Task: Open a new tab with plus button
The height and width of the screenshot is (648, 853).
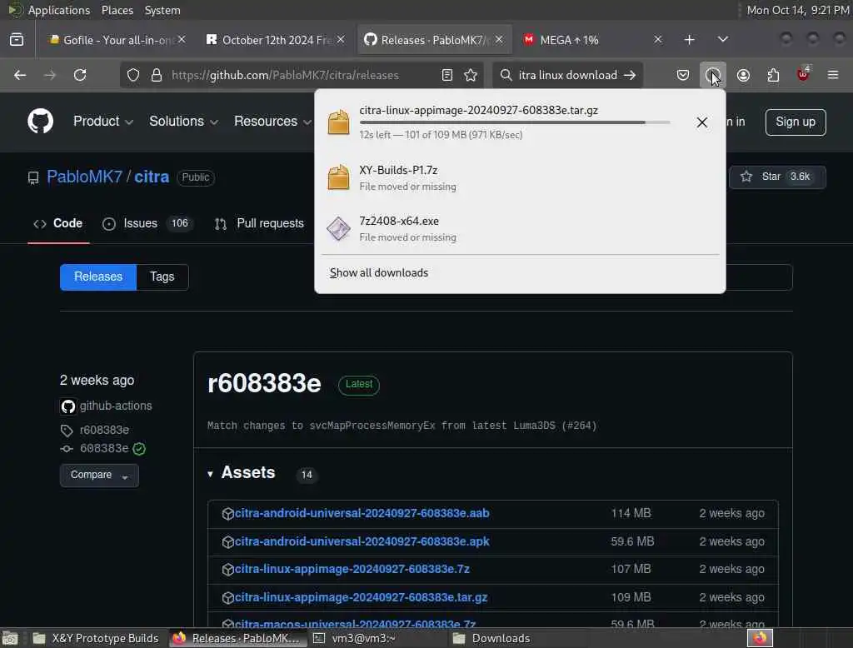Action: click(689, 40)
